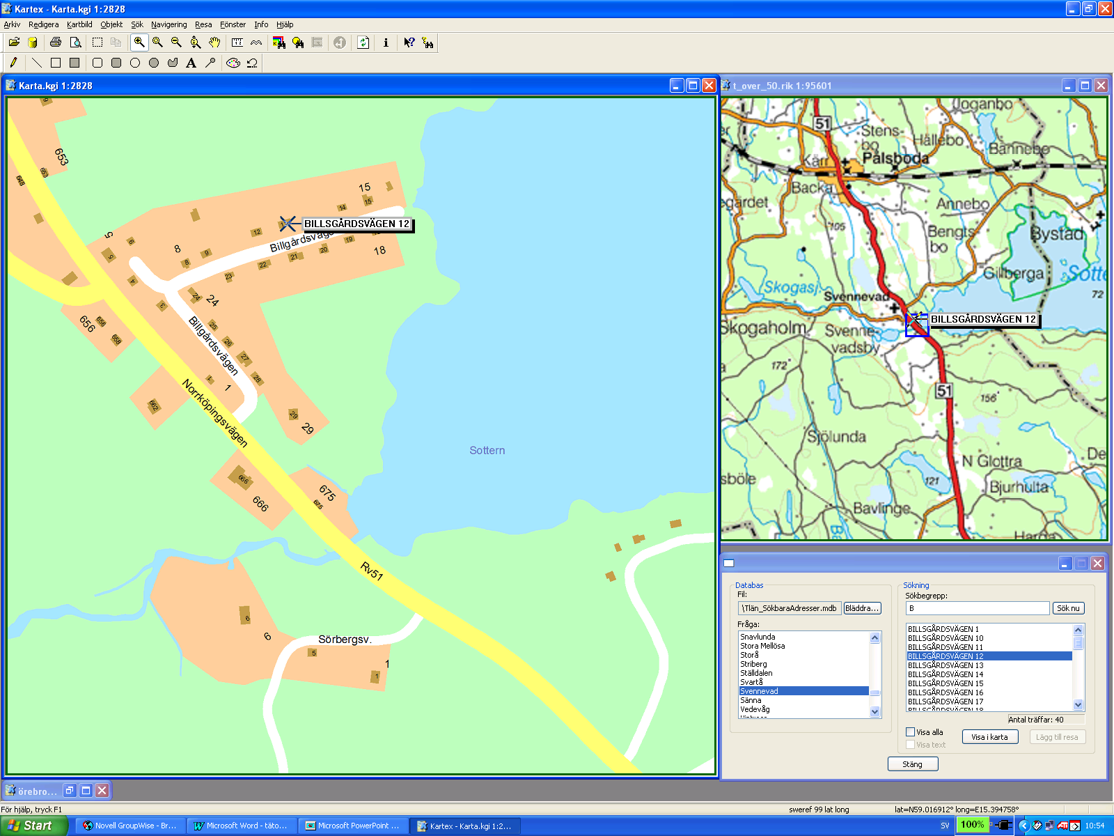
Task: Select the line drawing tool
Action: point(37,63)
